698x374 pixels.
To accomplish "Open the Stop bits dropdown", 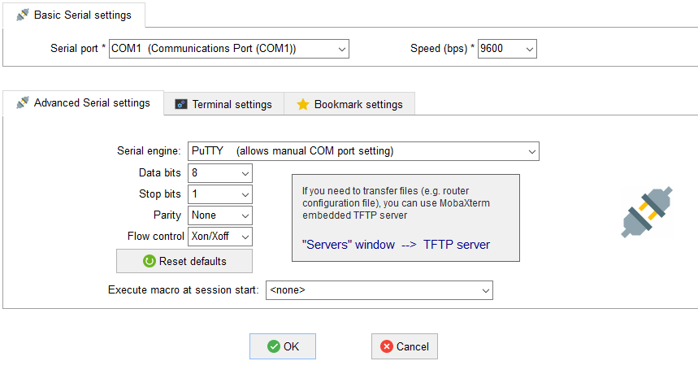I will (x=220, y=194).
